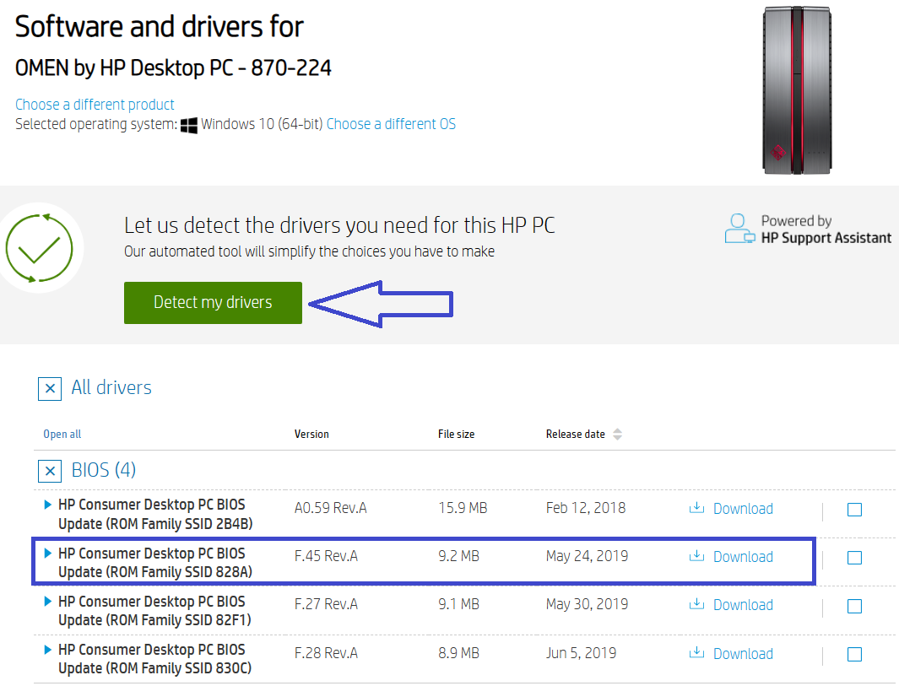
Task: Check the box for the SSID 830C update
Action: tap(853, 654)
